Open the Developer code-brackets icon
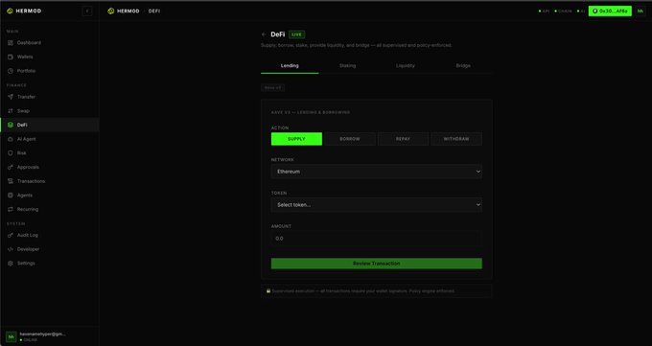 tap(11, 249)
